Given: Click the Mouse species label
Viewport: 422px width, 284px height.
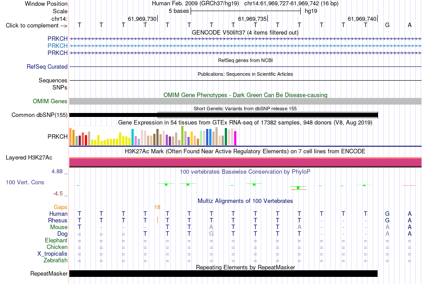Looking at the screenshot, I should 59,227.
